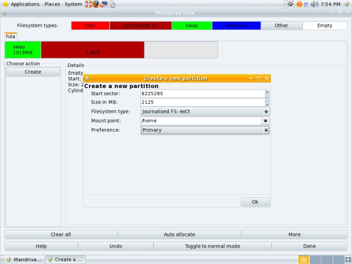Open the mail envelope launcher icon
This screenshot has width=352, height=264.
(x=111, y=4)
